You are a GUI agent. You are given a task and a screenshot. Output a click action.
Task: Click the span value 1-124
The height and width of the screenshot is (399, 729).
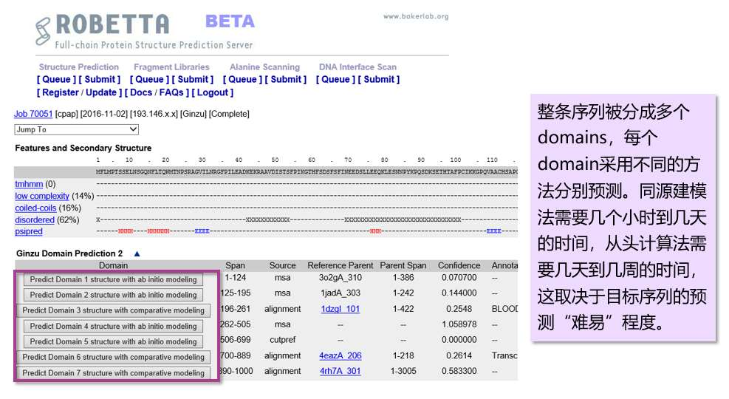coord(236,278)
